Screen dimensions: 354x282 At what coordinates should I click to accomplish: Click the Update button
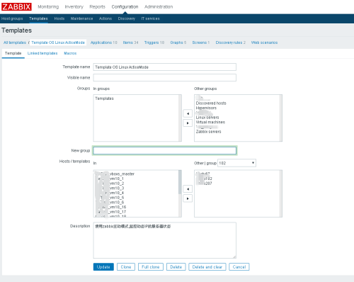coord(103,267)
